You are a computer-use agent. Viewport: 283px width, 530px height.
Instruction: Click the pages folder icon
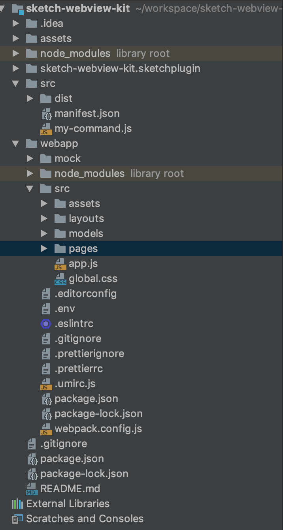(x=60, y=248)
